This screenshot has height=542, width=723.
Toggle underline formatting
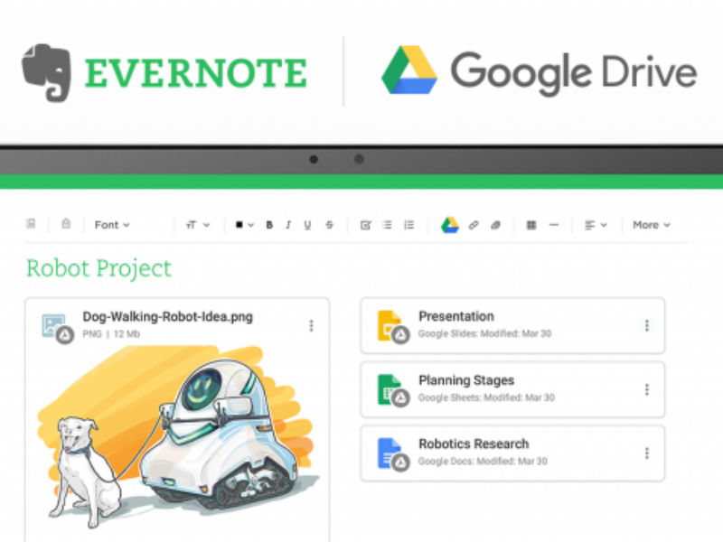point(307,225)
